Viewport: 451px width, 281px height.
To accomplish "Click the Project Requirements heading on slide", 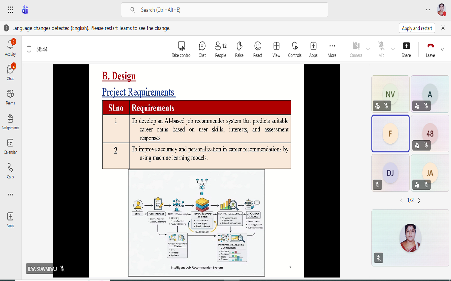I will 138,92.
